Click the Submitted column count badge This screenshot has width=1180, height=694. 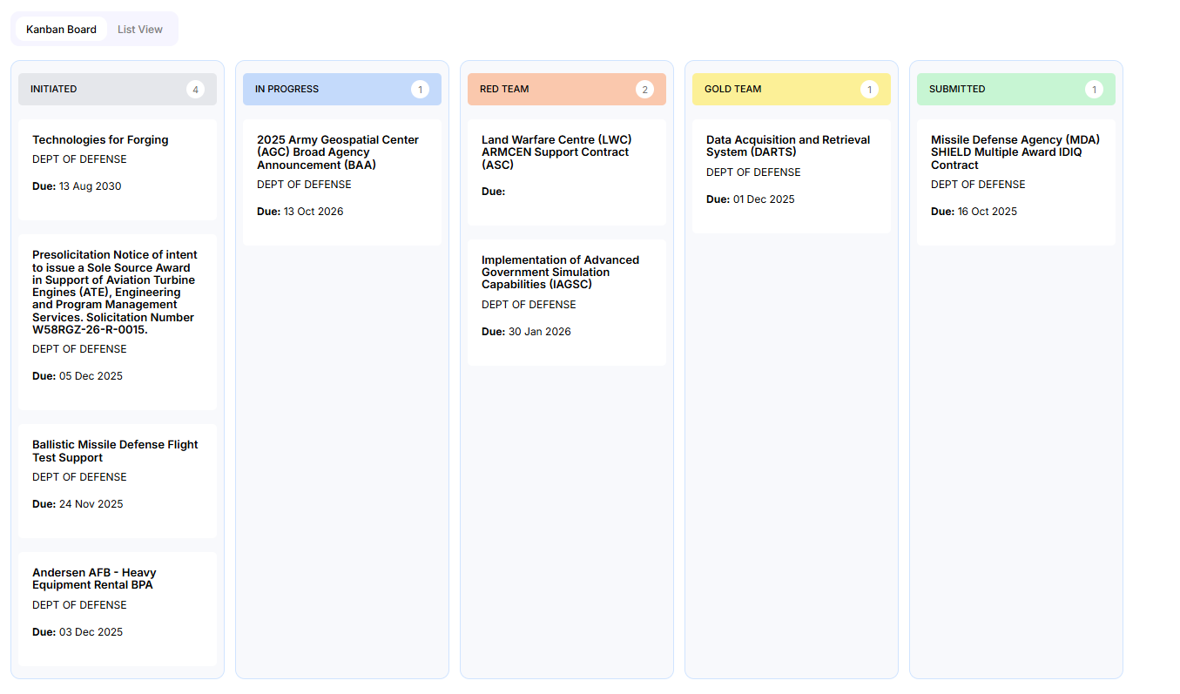[1094, 90]
